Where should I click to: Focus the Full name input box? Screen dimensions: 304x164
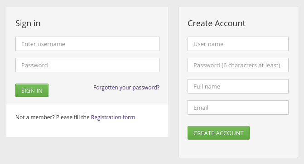238,86
